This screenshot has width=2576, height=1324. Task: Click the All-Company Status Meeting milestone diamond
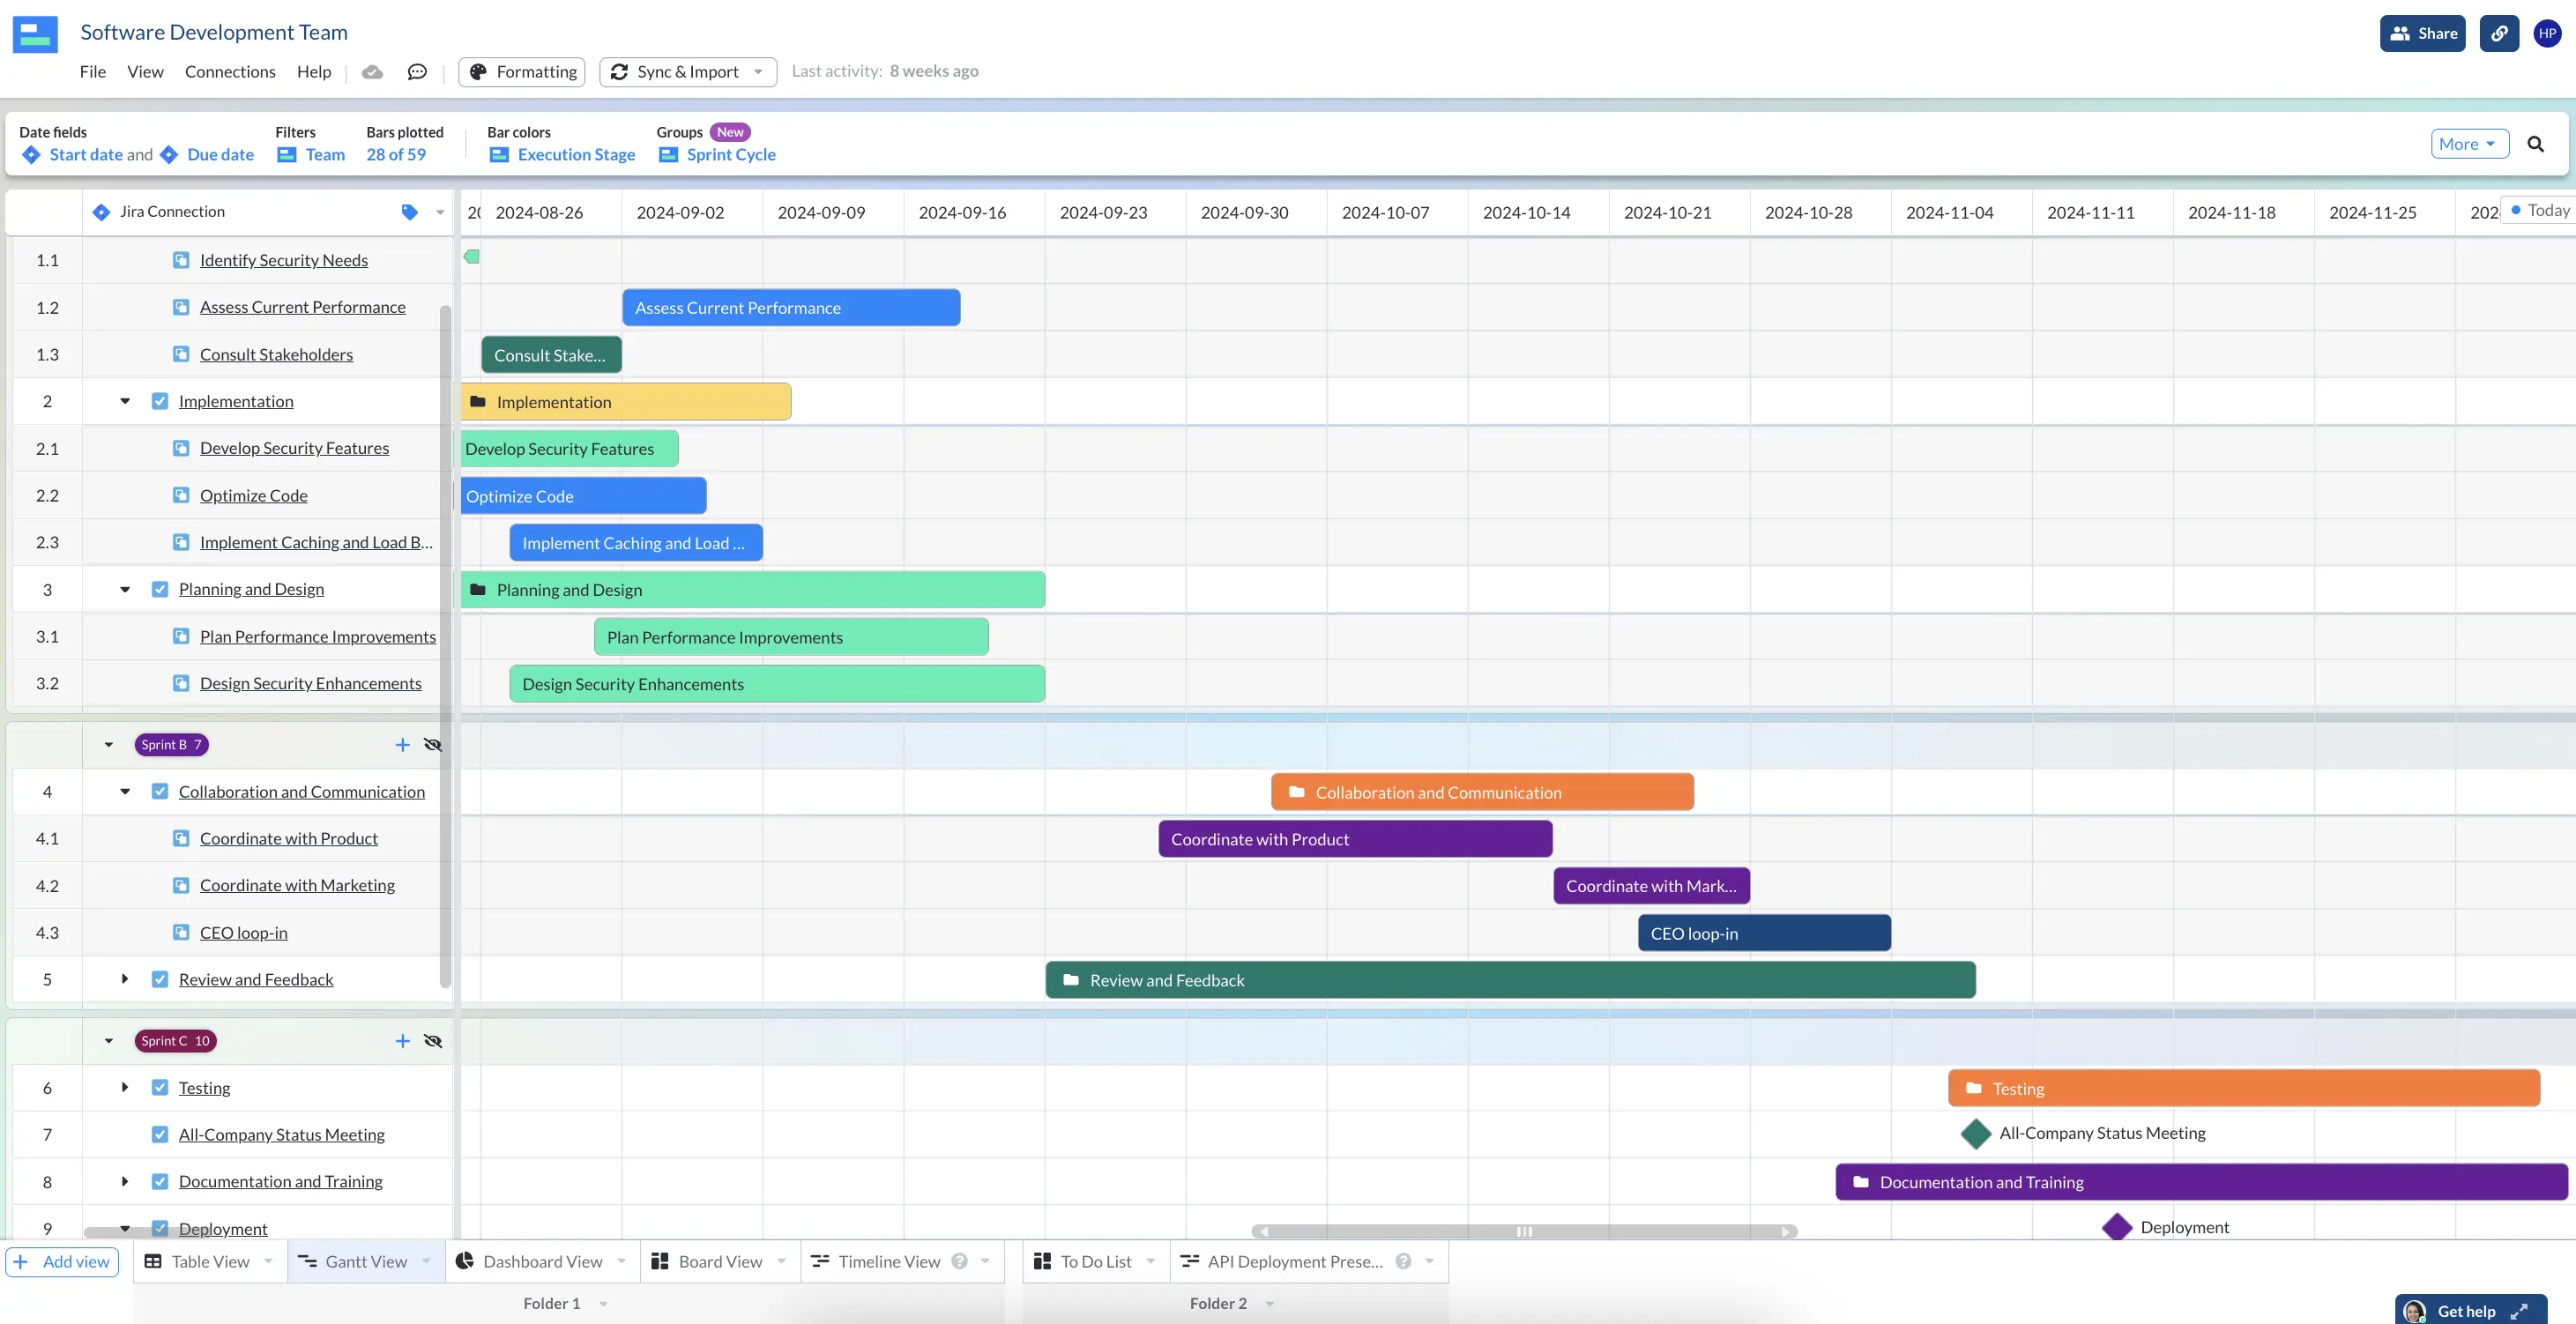coord(1975,1133)
